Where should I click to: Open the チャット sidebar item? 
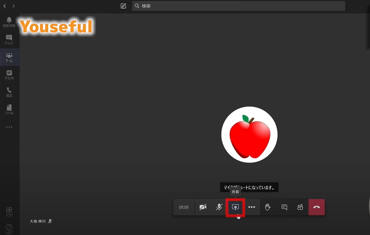tap(9, 40)
